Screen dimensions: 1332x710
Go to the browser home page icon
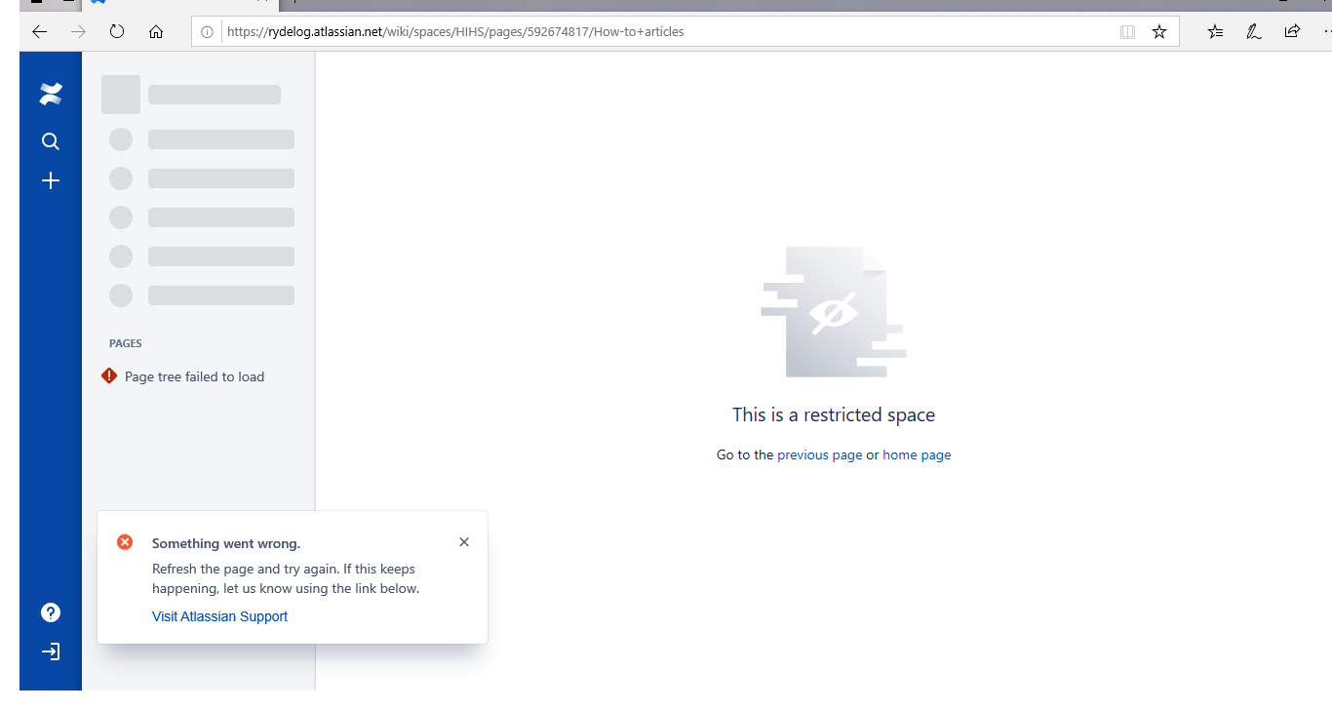(x=156, y=31)
